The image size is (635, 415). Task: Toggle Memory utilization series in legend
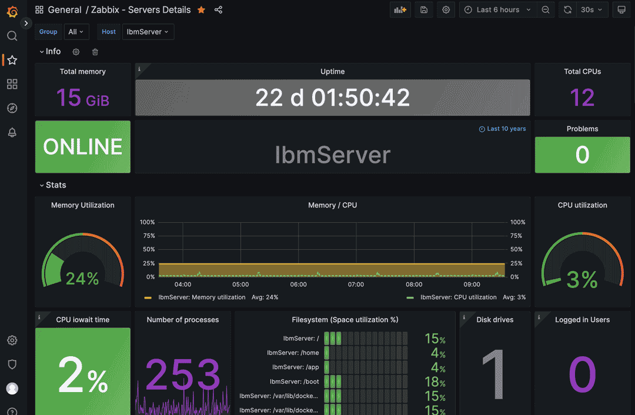(x=202, y=297)
